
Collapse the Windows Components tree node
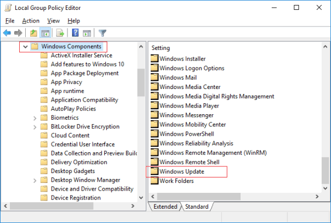pyautogui.click(x=25, y=47)
